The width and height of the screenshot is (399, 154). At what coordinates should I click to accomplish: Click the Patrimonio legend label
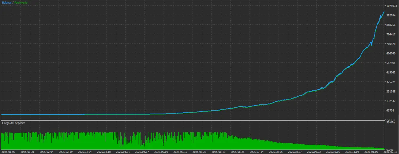pyautogui.click(x=21, y=2)
